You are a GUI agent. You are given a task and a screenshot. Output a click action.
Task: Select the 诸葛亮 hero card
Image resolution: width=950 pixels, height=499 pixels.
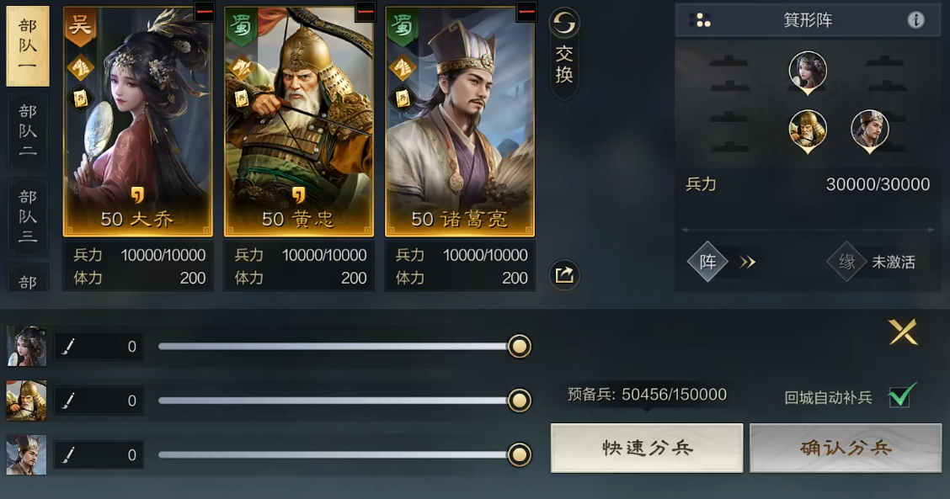(460, 121)
